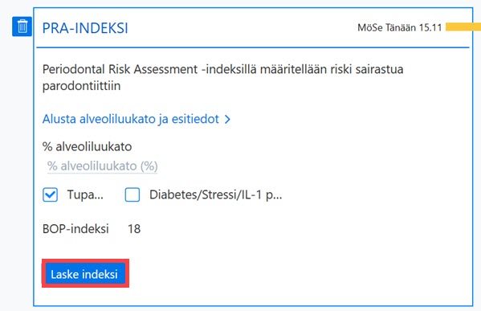Click the Periodontal Risk Assessment description text
This screenshot has width=481, height=311.
(x=222, y=77)
